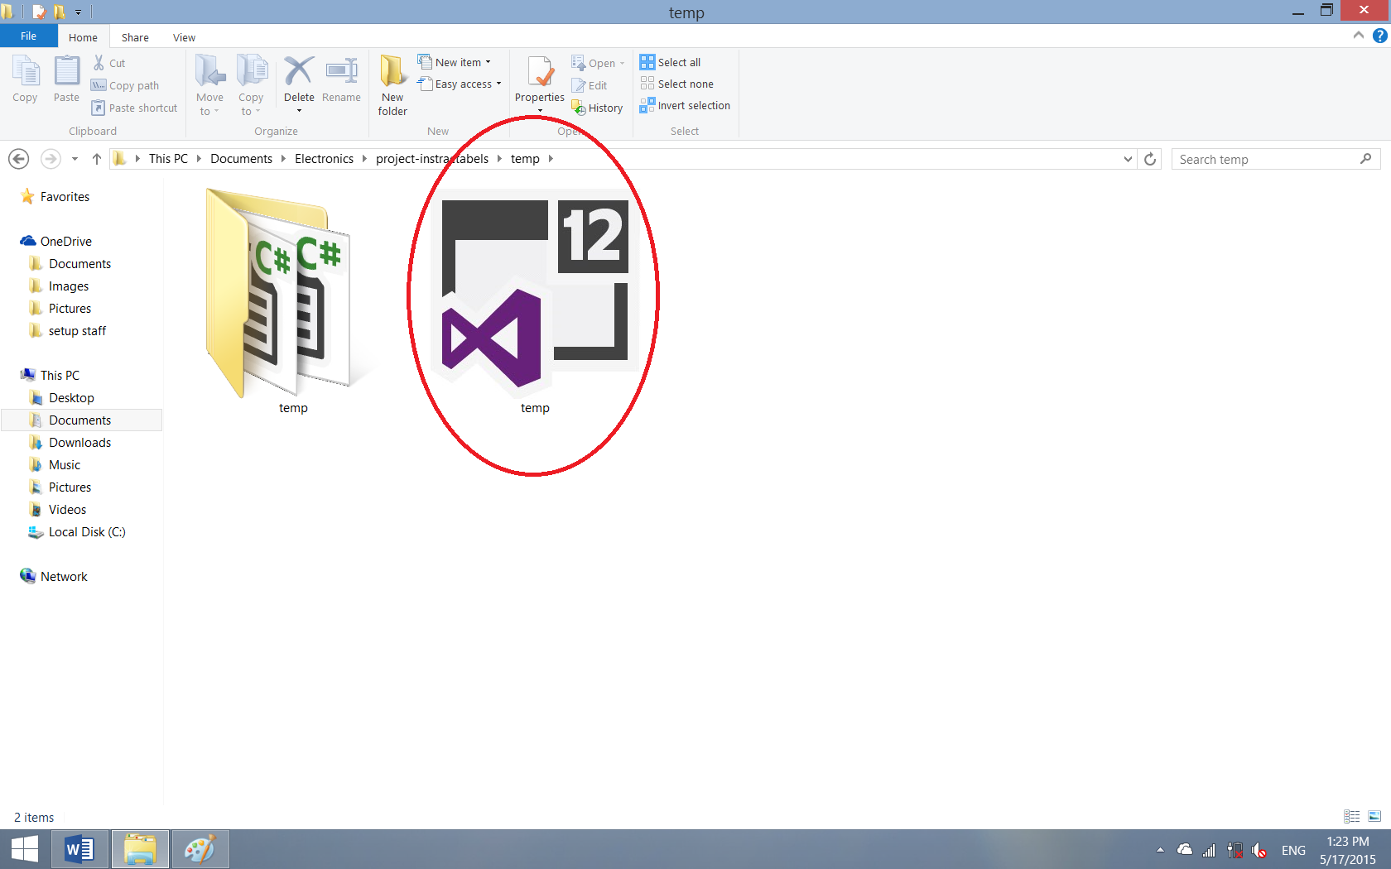1391x869 pixels.
Task: Switch to details view layout
Action: tap(1352, 816)
